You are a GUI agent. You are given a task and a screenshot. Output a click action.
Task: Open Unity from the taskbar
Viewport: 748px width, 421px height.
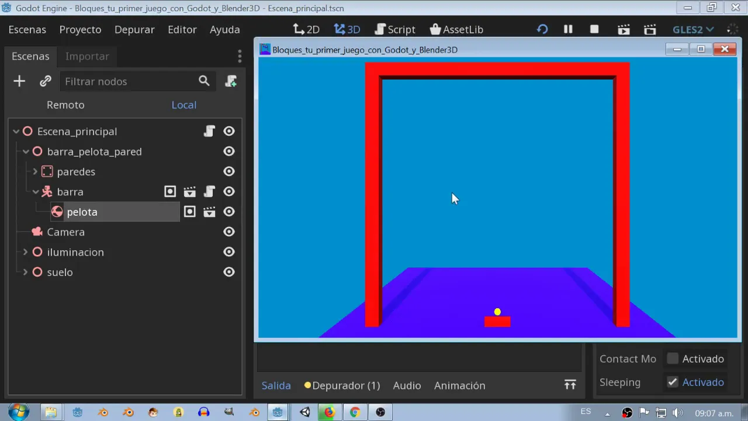coord(304,412)
